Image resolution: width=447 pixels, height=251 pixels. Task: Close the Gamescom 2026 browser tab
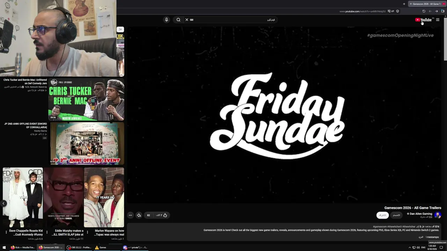pos(411,4)
